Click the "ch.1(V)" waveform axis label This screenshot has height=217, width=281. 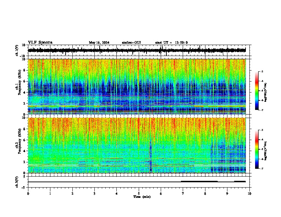[x=17, y=50]
